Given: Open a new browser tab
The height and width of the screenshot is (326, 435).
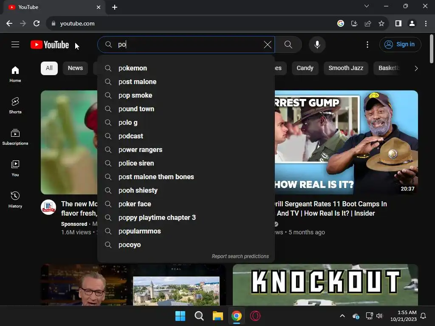Looking at the screenshot, I should click(115, 7).
